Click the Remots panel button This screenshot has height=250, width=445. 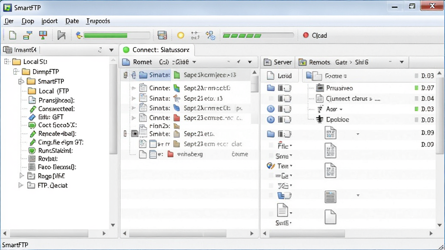pyautogui.click(x=315, y=62)
